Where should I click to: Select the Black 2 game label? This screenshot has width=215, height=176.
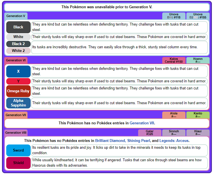(x=18, y=44)
